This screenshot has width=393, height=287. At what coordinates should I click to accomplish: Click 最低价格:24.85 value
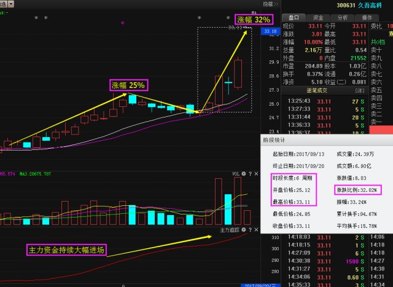(291, 214)
